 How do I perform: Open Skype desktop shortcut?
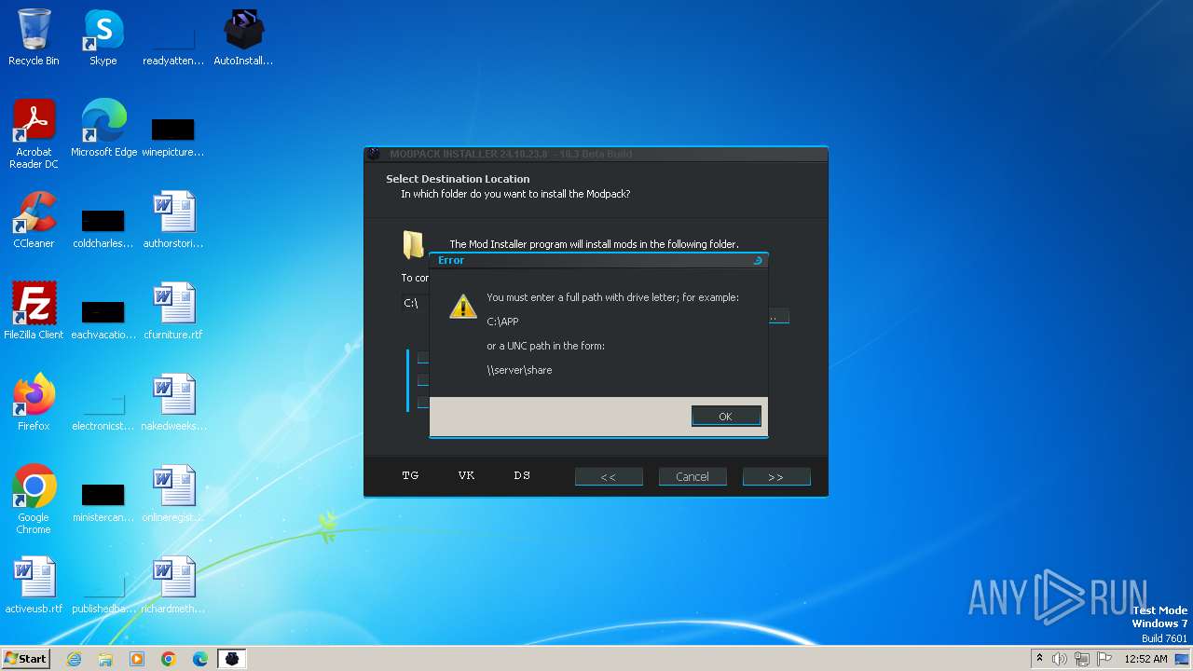coord(103,38)
